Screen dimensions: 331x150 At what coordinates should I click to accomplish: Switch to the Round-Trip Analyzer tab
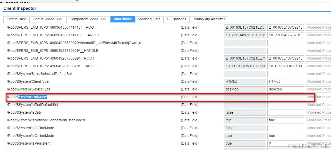[209, 19]
